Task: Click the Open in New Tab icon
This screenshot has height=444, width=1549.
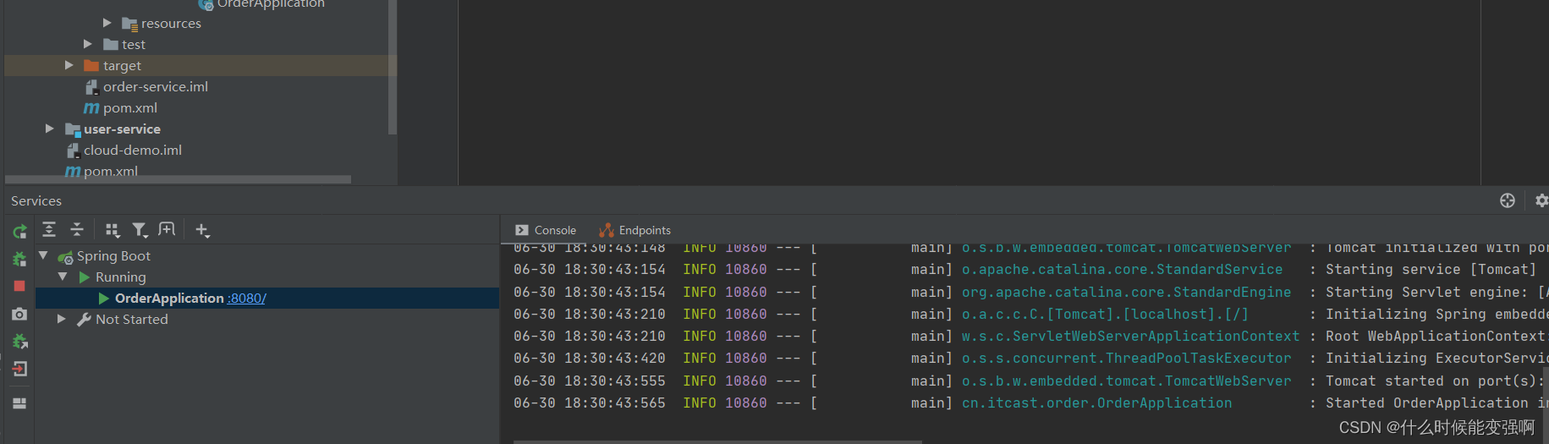Action: point(167,229)
